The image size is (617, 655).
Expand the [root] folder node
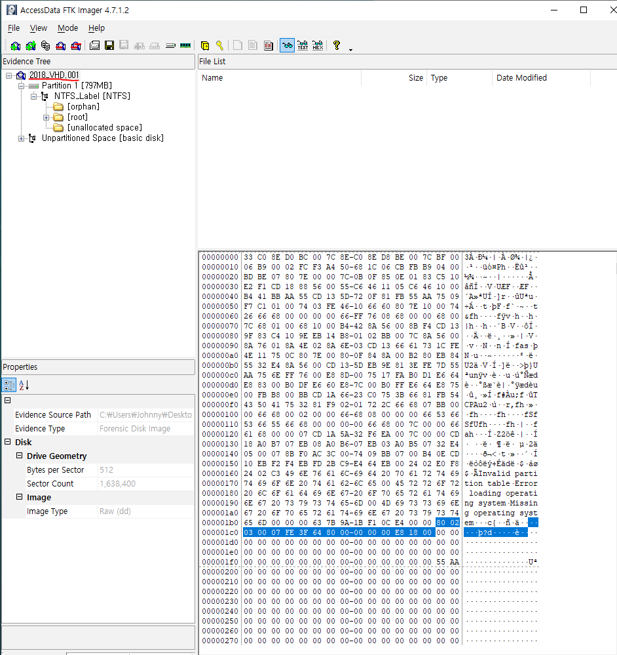[47, 117]
